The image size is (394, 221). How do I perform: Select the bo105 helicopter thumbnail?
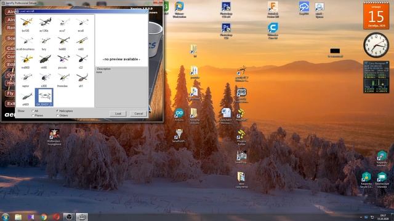click(26, 25)
